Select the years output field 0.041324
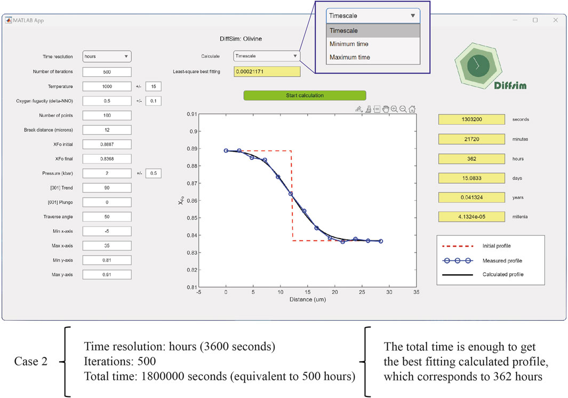This screenshot has width=568, height=398. 471,198
